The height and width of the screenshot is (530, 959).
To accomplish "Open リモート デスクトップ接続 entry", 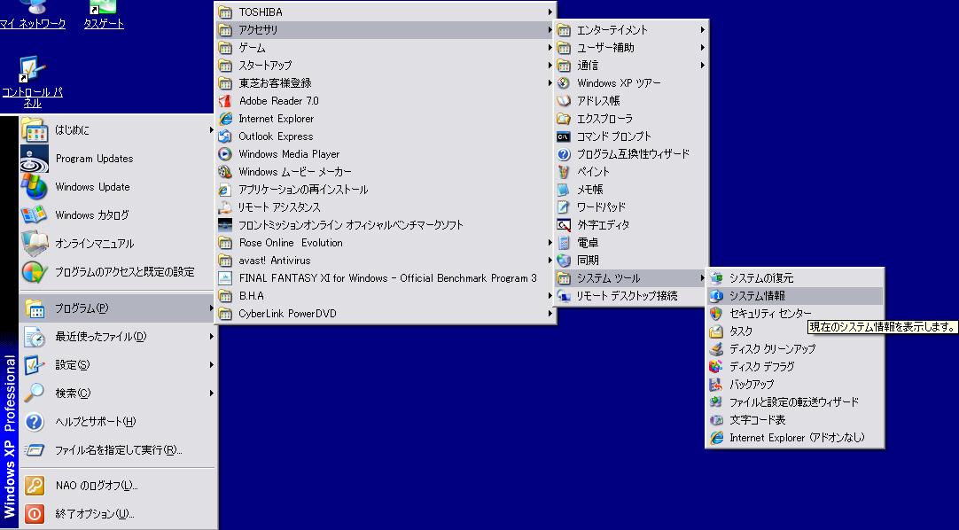I will tap(631, 296).
